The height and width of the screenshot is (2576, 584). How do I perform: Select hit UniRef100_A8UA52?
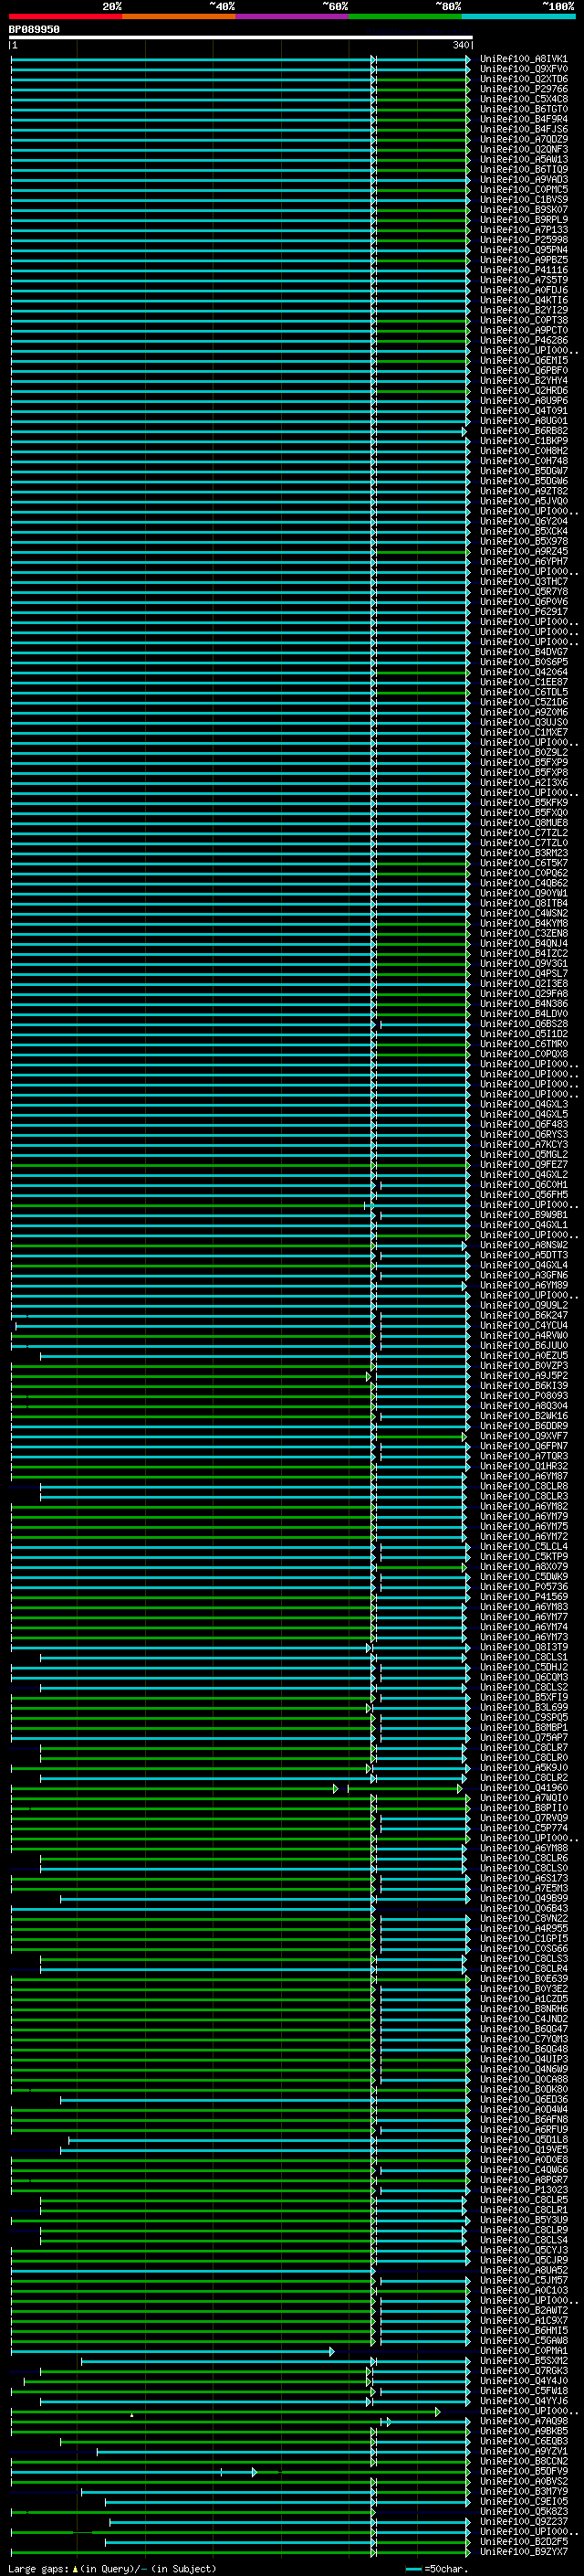[x=524, y=2270]
